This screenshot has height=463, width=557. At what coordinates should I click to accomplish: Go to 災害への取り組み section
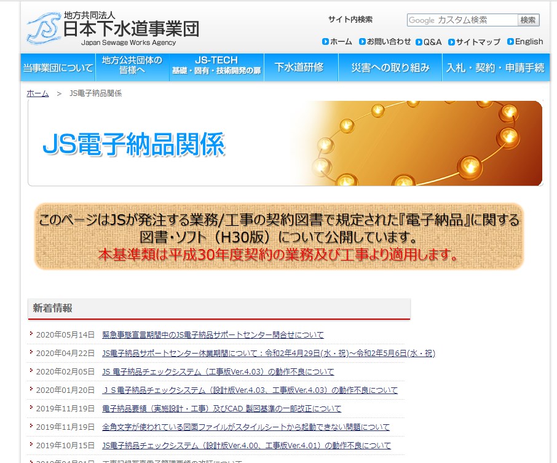point(390,68)
